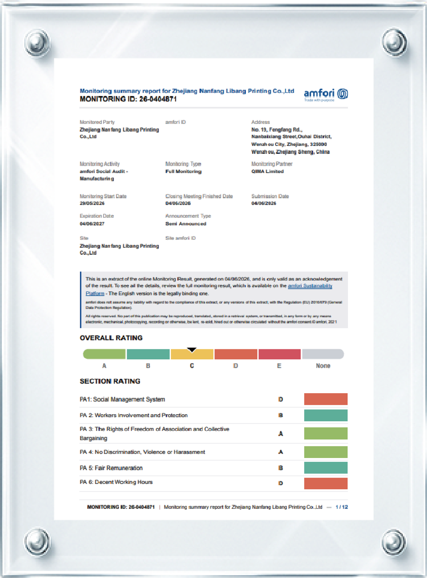This screenshot has height=578, width=427.
Task: Click the PA1 Social Management System red swatch
Action: (326, 399)
